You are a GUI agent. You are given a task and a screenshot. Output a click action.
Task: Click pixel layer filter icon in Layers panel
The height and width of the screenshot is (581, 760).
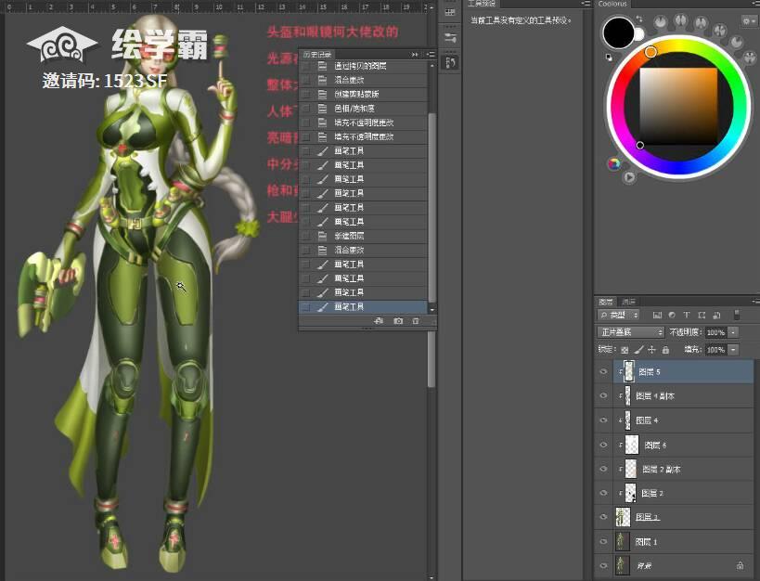657,316
